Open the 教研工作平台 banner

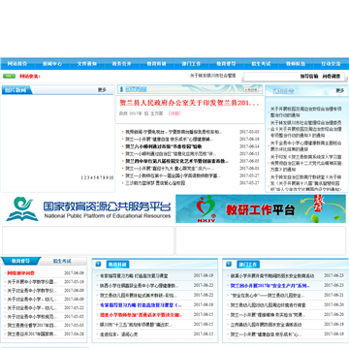click(261, 208)
